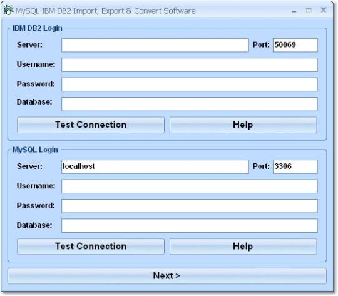Viewport: 338px width, 296px height.
Task: Click the application icon in the title bar
Action: click(x=8, y=10)
